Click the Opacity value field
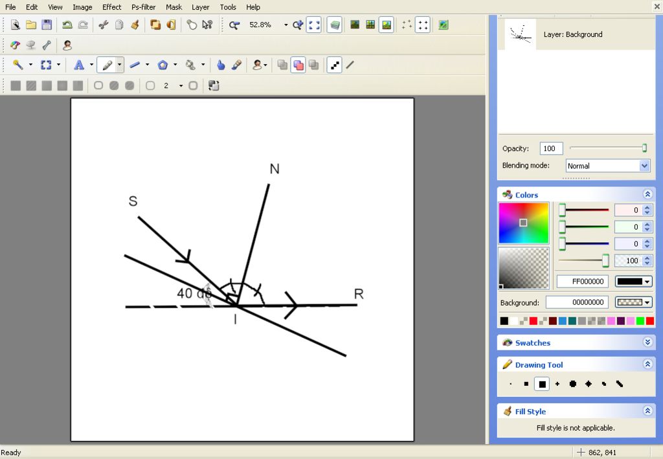This screenshot has width=663, height=459. tap(551, 148)
